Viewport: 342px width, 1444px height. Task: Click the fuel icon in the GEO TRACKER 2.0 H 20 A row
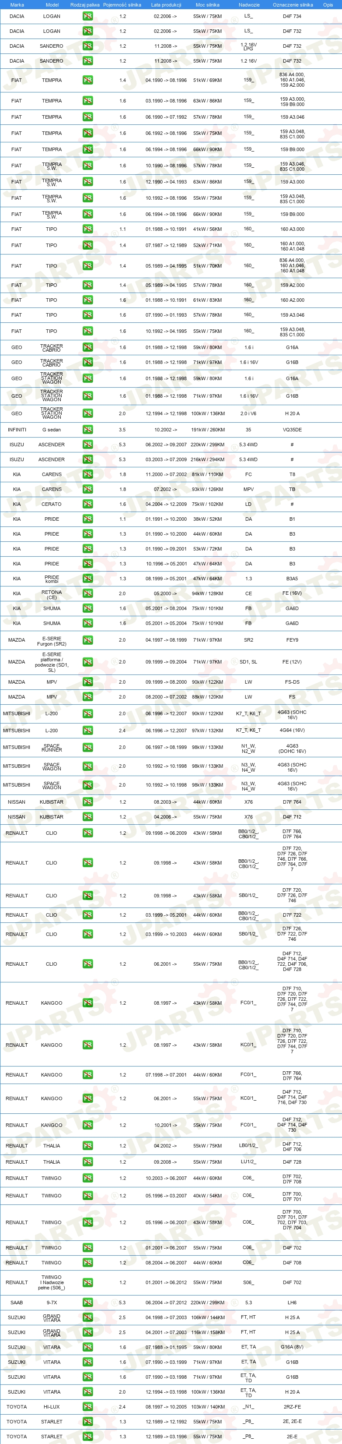[x=88, y=413]
